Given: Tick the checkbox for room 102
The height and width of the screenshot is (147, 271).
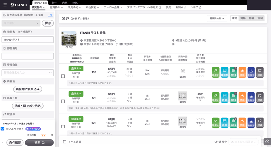Looking at the screenshot, I should (x=63, y=76).
